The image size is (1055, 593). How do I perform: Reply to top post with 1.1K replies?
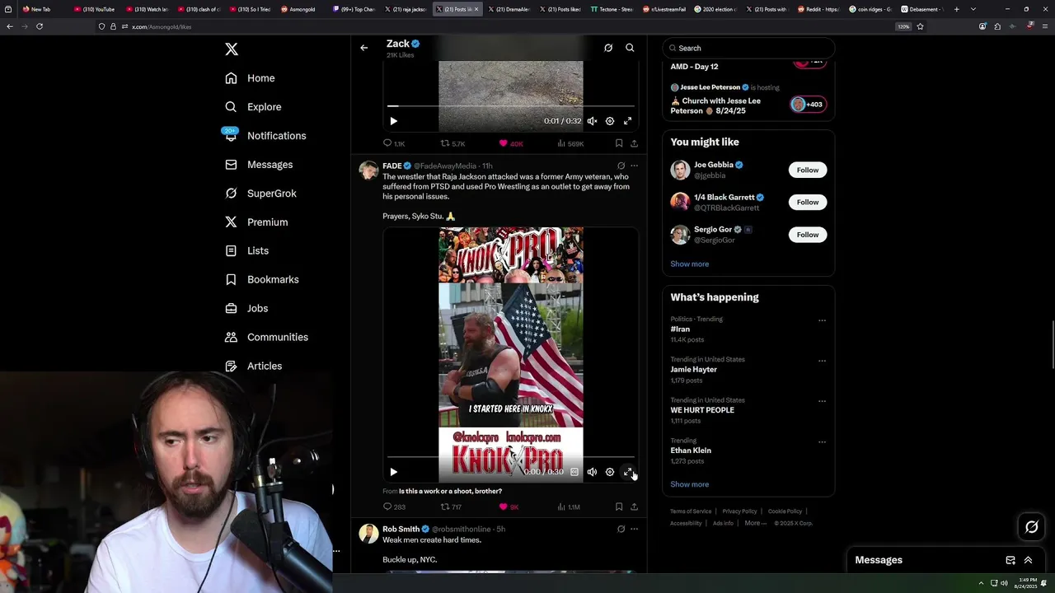pyautogui.click(x=394, y=143)
